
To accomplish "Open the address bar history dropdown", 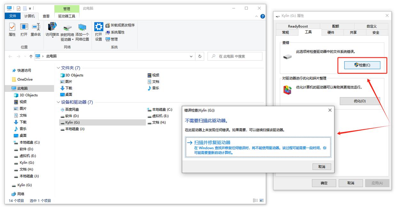I will (x=191, y=56).
